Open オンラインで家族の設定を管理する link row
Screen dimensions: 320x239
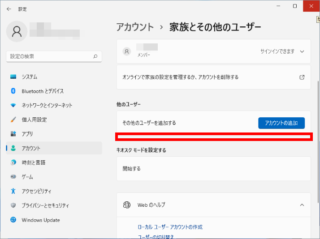point(214,77)
